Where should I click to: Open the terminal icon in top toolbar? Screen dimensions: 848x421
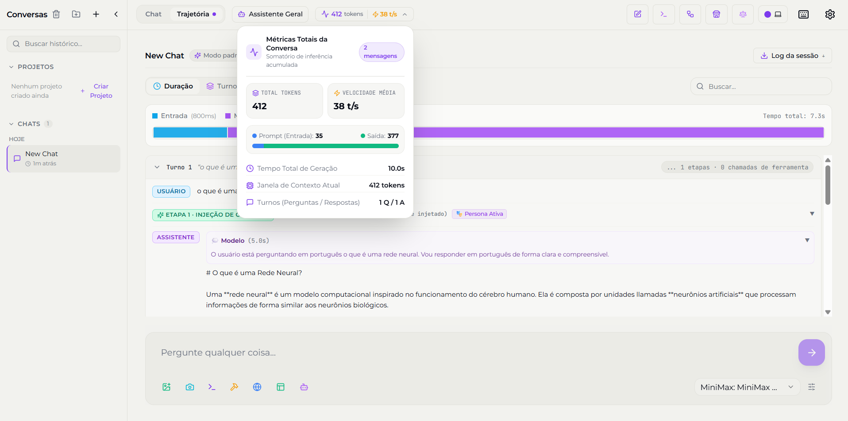[x=664, y=14]
